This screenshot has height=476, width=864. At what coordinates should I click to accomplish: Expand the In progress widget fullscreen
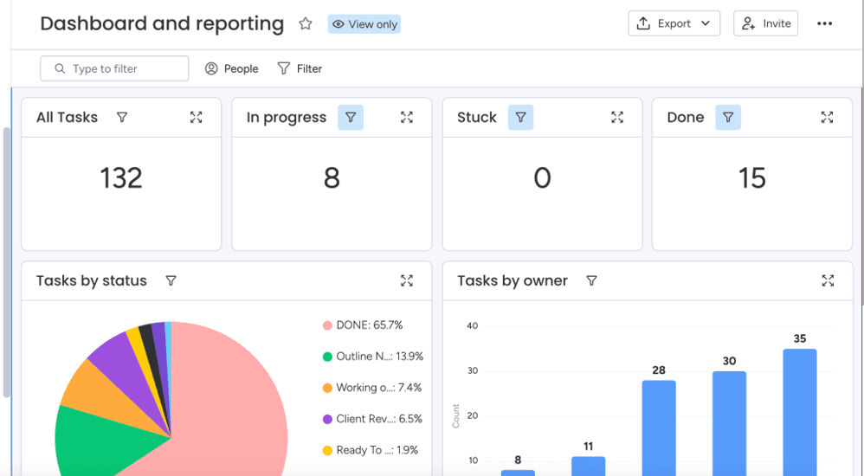pyautogui.click(x=407, y=118)
